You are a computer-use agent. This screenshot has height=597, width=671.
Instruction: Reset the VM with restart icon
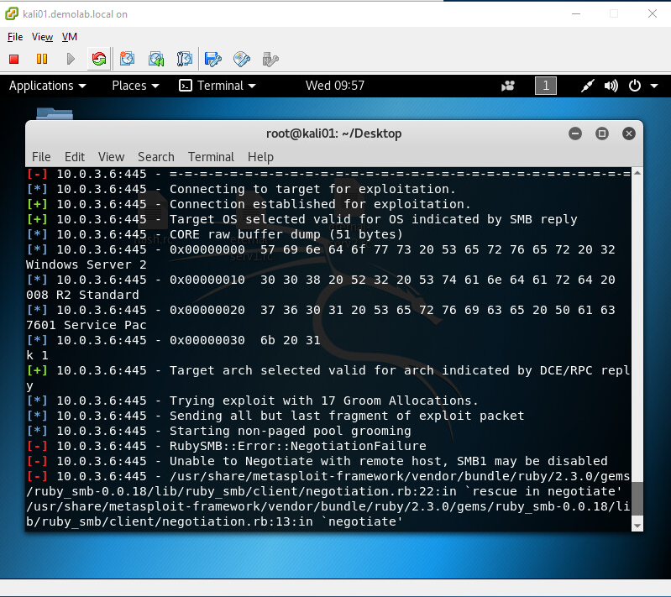pyautogui.click(x=99, y=59)
